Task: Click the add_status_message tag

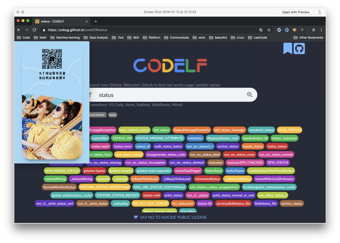Action: [229, 130]
